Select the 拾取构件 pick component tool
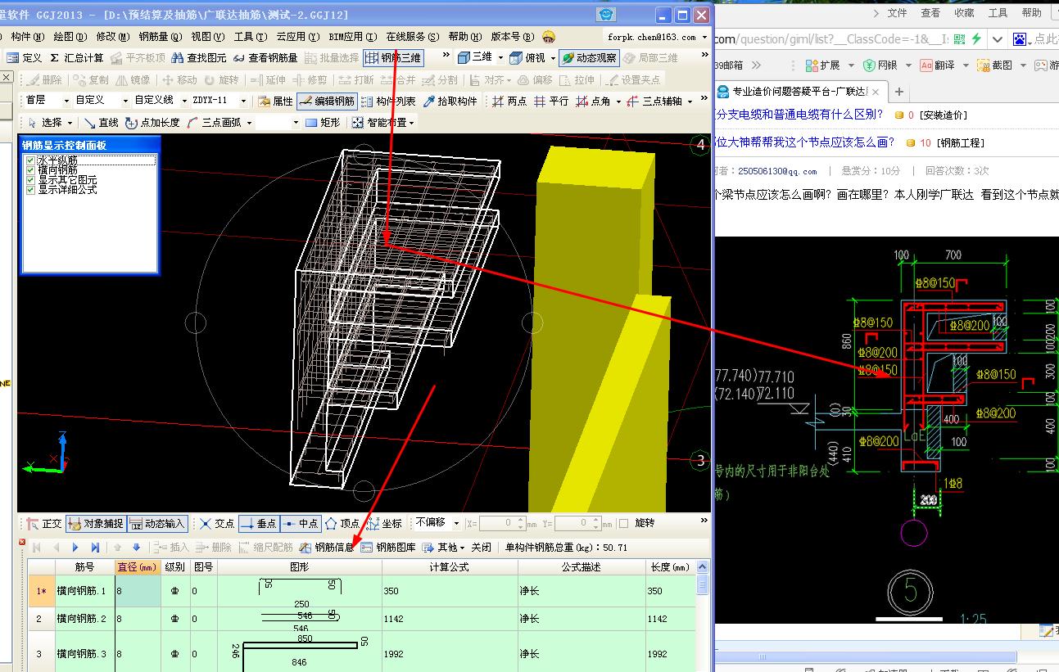The width and height of the screenshot is (1059, 672). (x=450, y=101)
